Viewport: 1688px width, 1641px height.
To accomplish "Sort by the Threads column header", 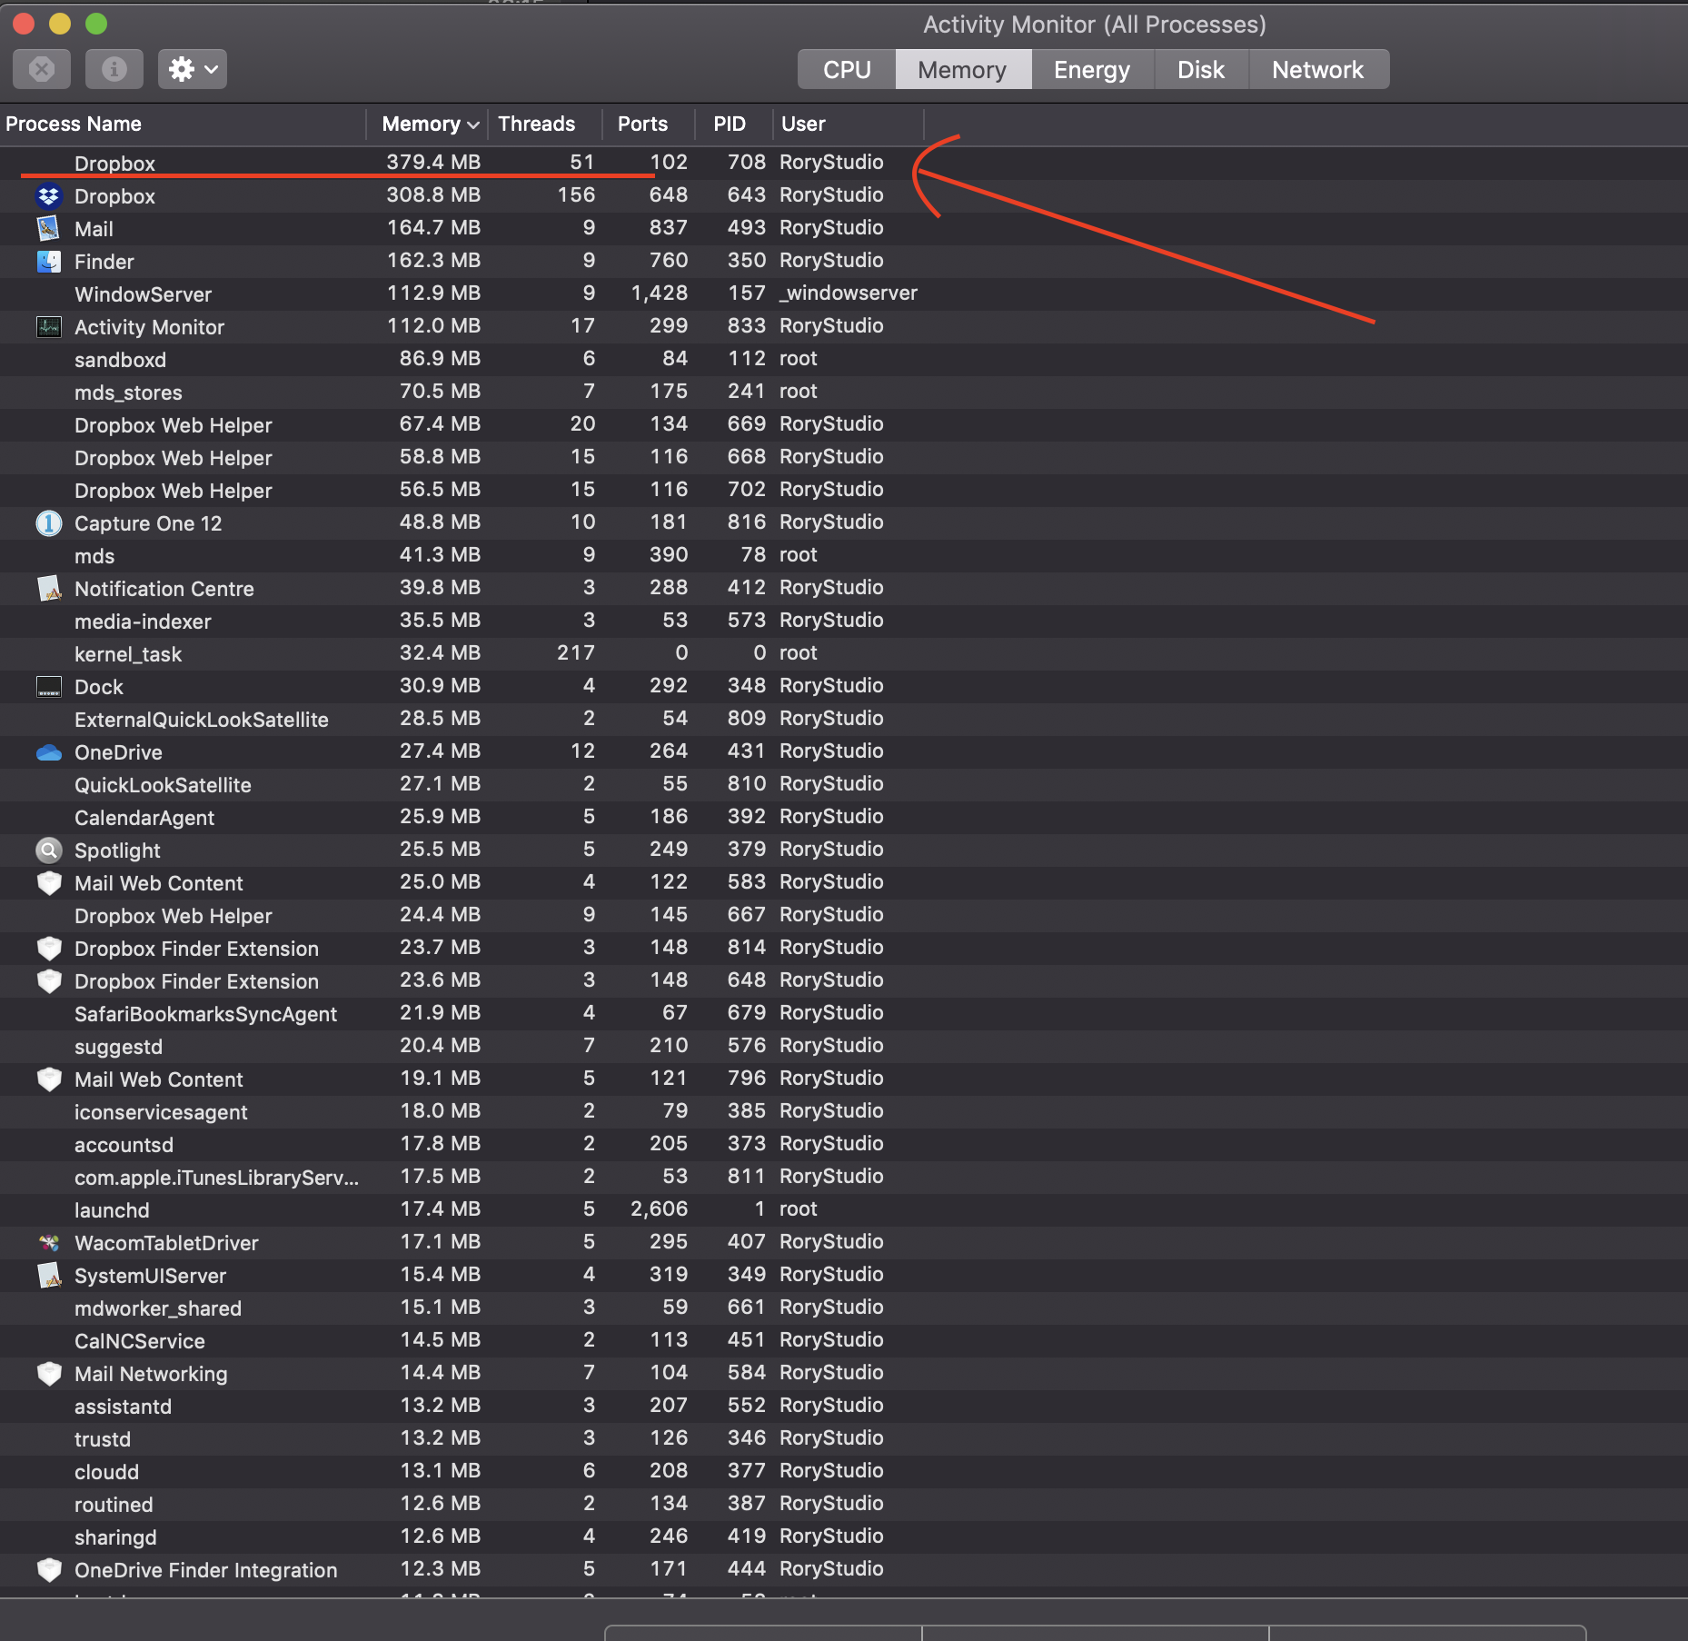I will click(545, 124).
